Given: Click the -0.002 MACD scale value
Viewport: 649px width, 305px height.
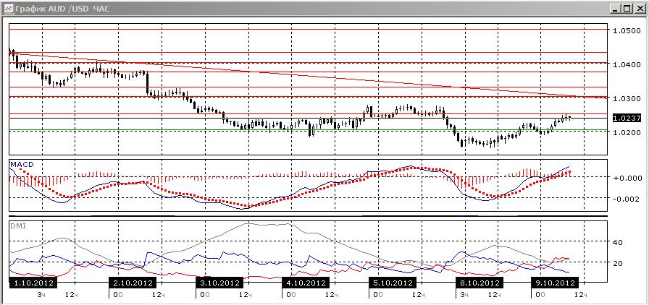Looking at the screenshot, I should pos(626,199).
